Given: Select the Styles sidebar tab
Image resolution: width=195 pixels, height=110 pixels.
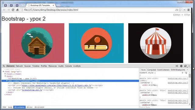Looking at the screenshot, I should coord(144,70).
